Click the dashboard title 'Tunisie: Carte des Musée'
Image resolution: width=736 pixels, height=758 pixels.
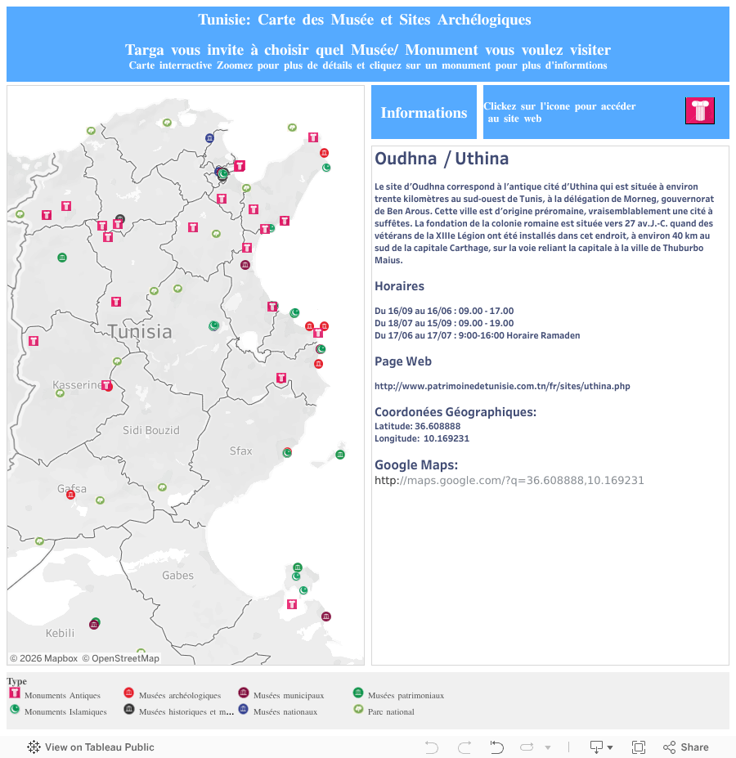(365, 20)
